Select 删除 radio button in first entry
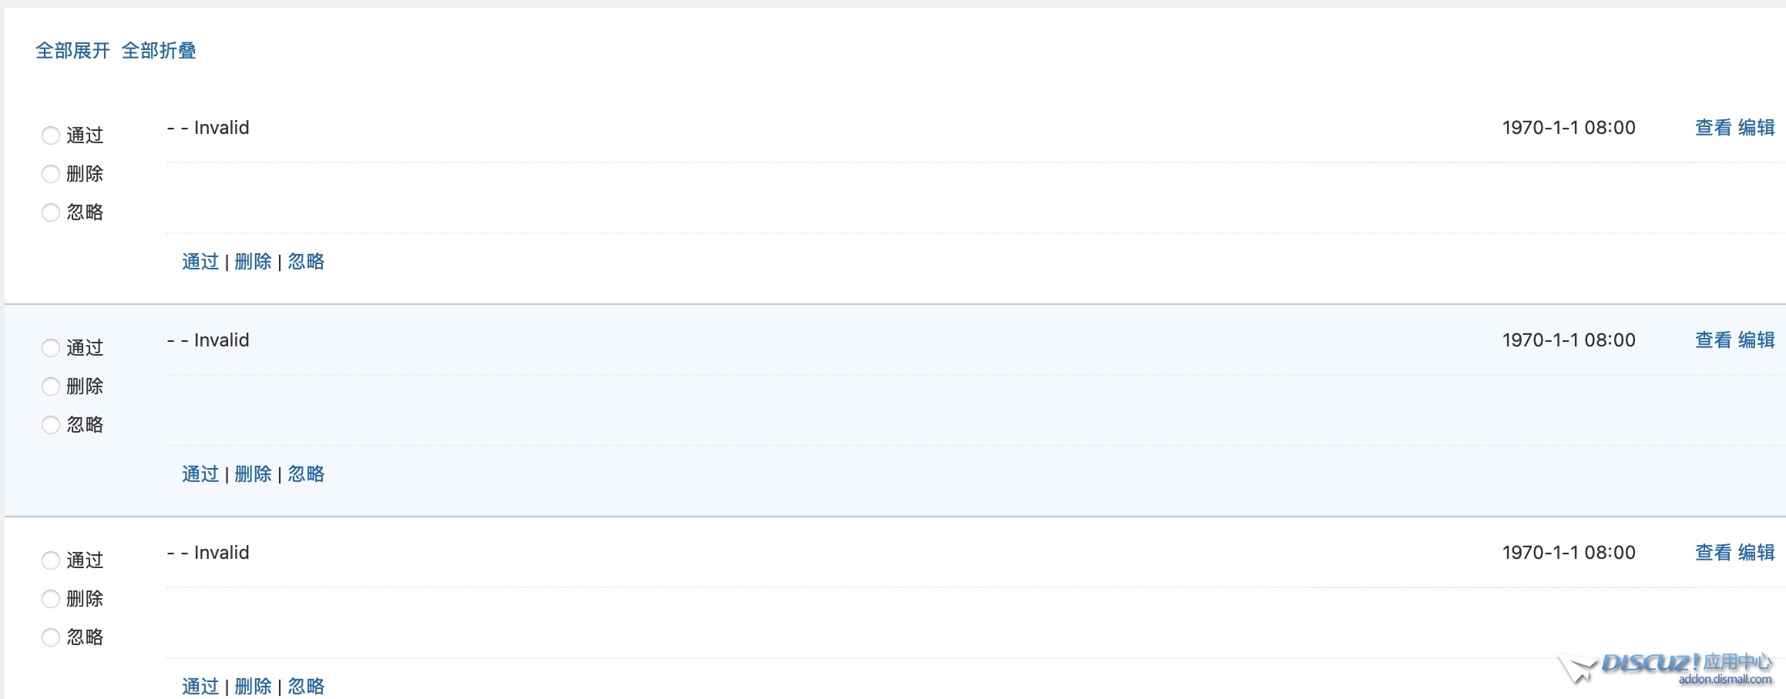Image resolution: width=1786 pixels, height=699 pixels. click(51, 174)
